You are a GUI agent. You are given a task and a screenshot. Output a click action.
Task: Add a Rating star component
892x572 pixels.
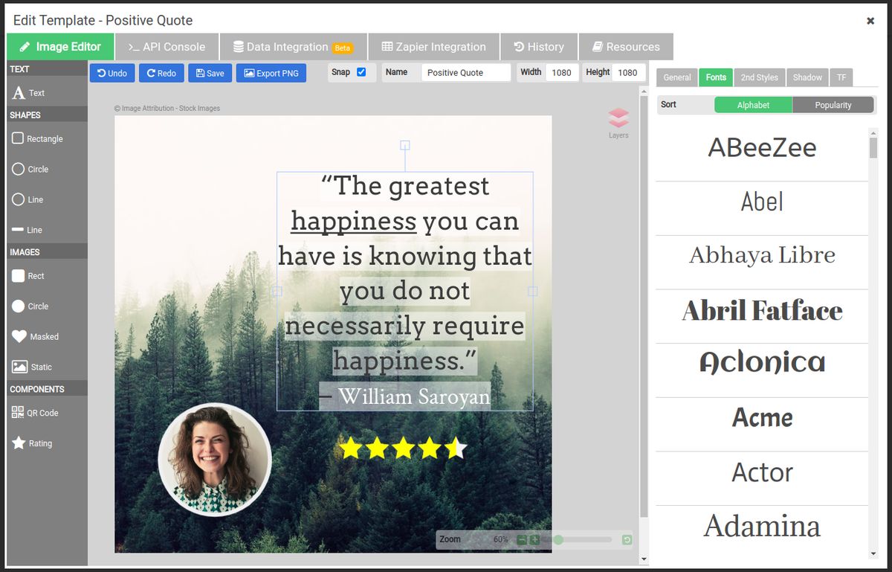tap(32, 443)
